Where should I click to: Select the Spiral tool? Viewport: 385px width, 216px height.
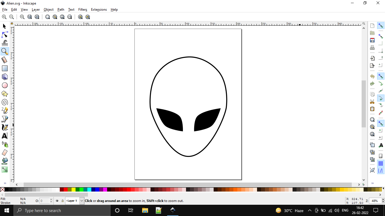5,102
